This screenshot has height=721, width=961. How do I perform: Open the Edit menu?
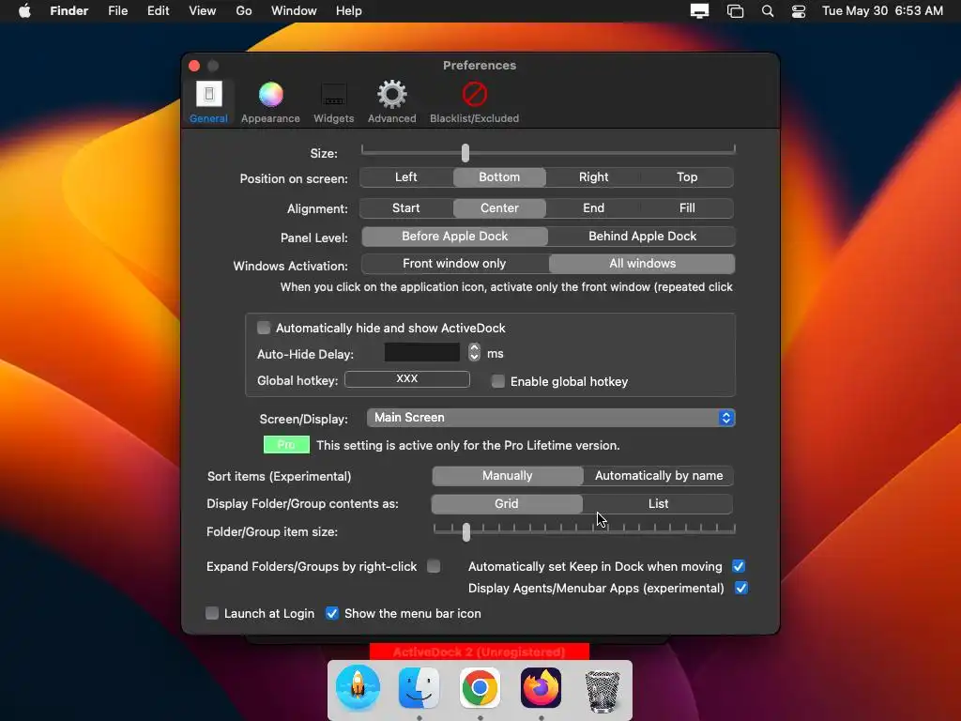[158, 11]
